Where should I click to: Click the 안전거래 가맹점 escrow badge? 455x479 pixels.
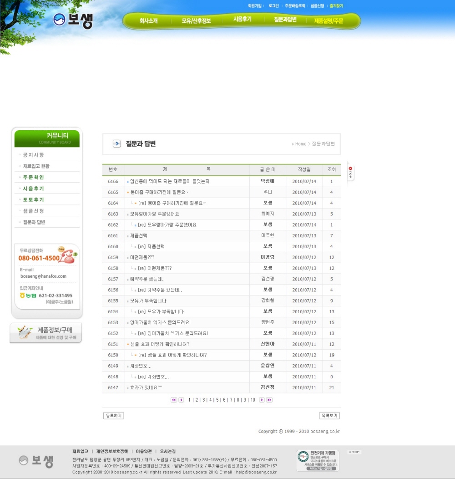[x=318, y=461]
